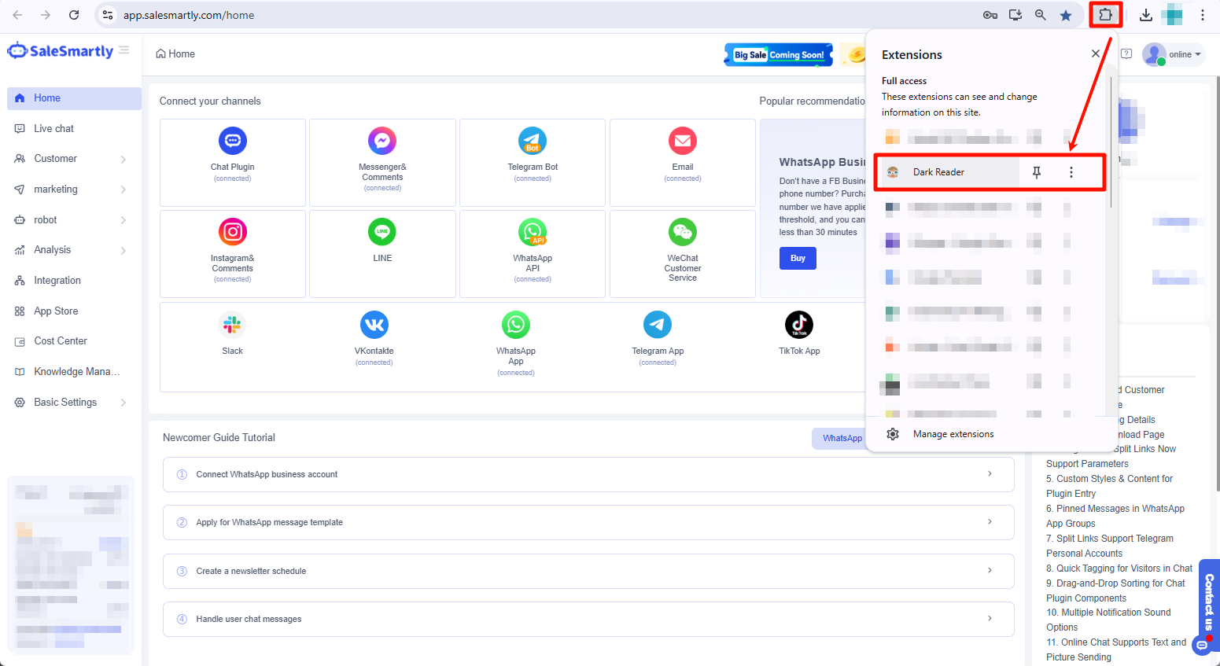
Task: Open the VKontakte channel icon
Action: (x=374, y=325)
